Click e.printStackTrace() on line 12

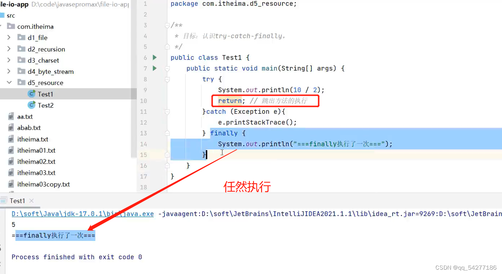(x=257, y=122)
